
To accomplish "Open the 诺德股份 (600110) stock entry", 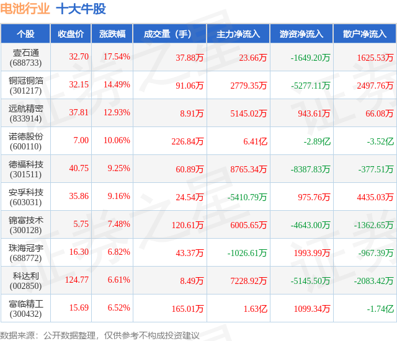I will [x=25, y=141].
